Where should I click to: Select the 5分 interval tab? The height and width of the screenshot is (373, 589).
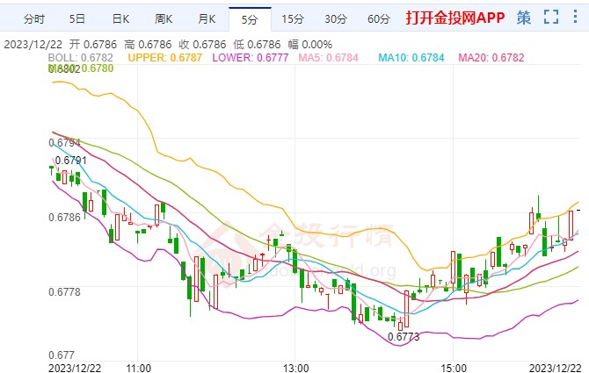pos(250,19)
